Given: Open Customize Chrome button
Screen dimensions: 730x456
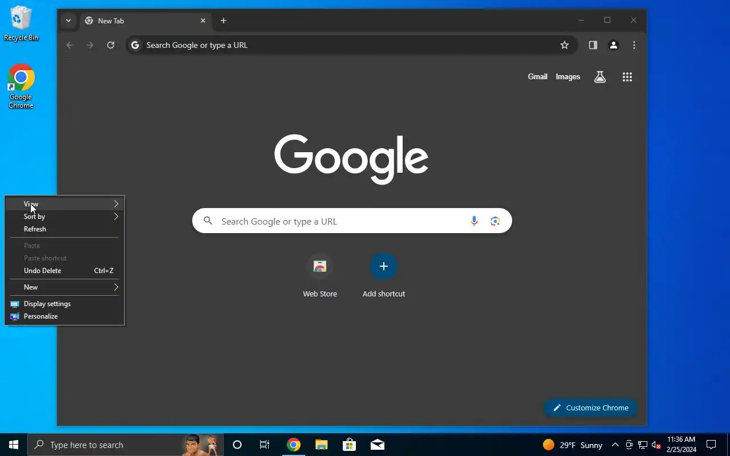Looking at the screenshot, I should 590,408.
